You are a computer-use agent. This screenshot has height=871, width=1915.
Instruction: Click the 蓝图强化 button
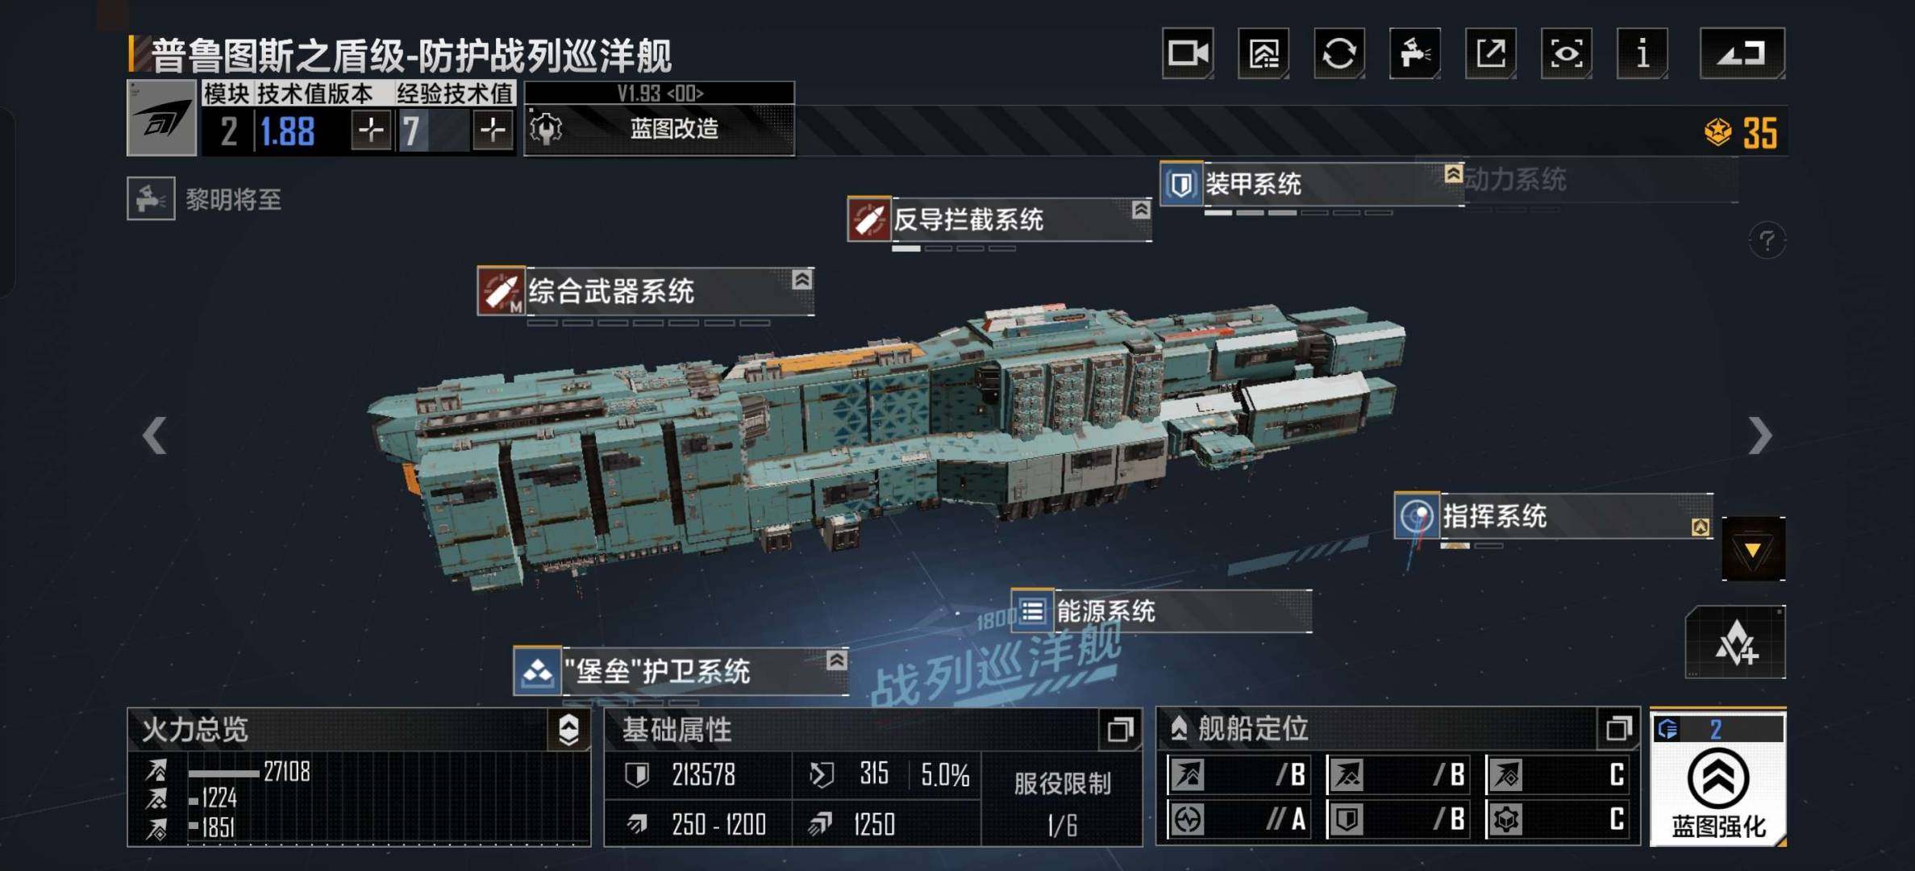point(1718,778)
